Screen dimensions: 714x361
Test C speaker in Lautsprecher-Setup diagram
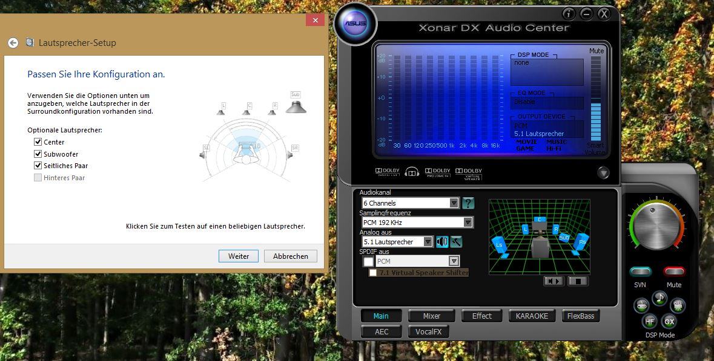coord(247,109)
